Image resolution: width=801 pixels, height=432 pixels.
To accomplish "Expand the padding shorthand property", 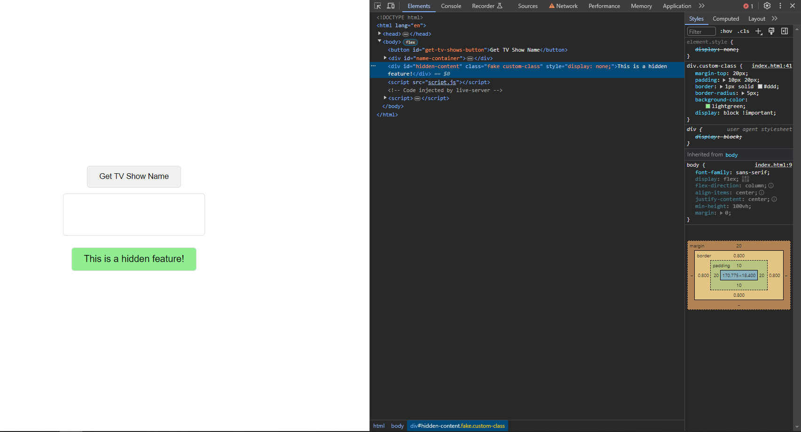I will pos(724,80).
